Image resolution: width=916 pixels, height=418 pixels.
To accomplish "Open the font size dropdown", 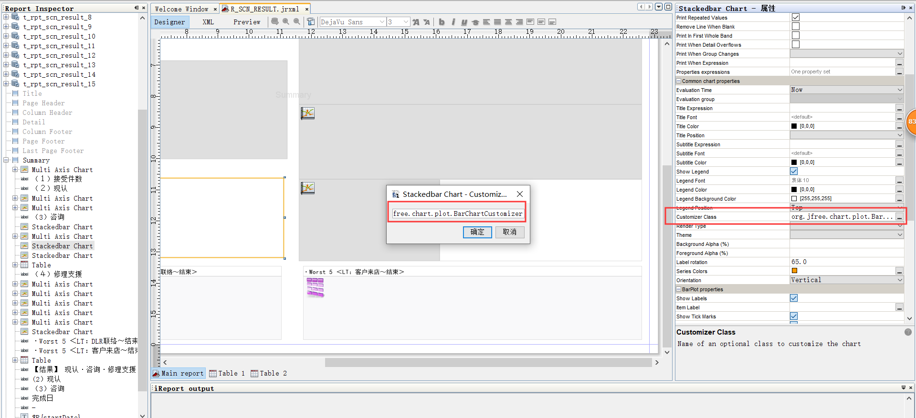I will click(406, 22).
